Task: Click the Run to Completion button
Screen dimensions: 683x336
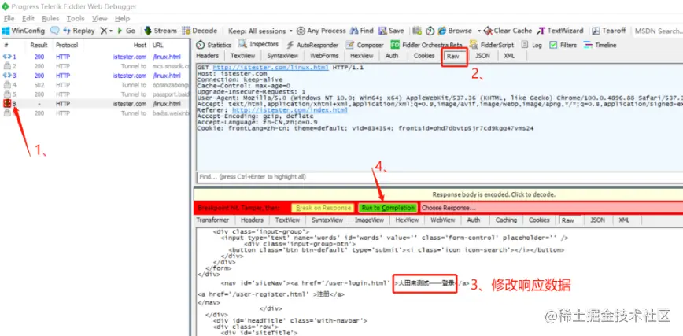Action: (x=387, y=208)
